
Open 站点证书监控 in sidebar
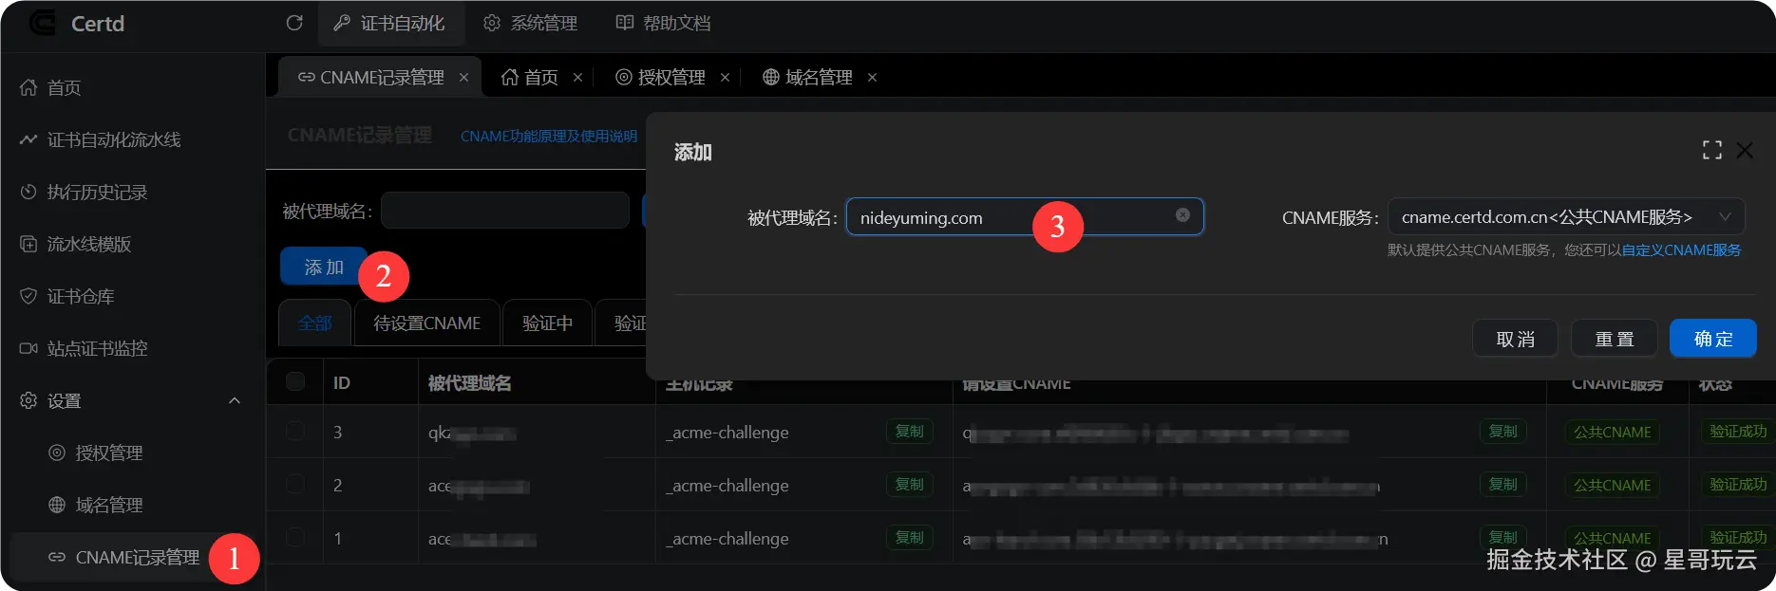pos(131,348)
